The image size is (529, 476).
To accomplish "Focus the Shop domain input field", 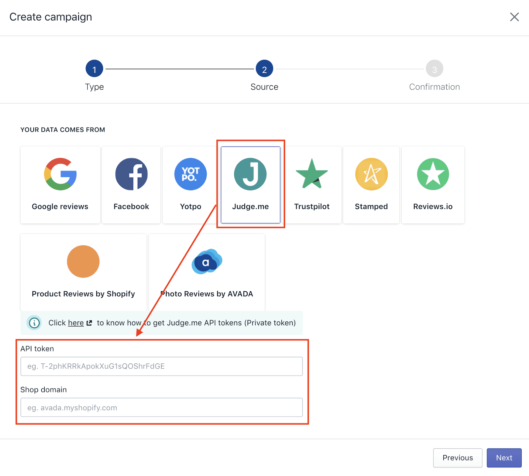I will pyautogui.click(x=162, y=407).
